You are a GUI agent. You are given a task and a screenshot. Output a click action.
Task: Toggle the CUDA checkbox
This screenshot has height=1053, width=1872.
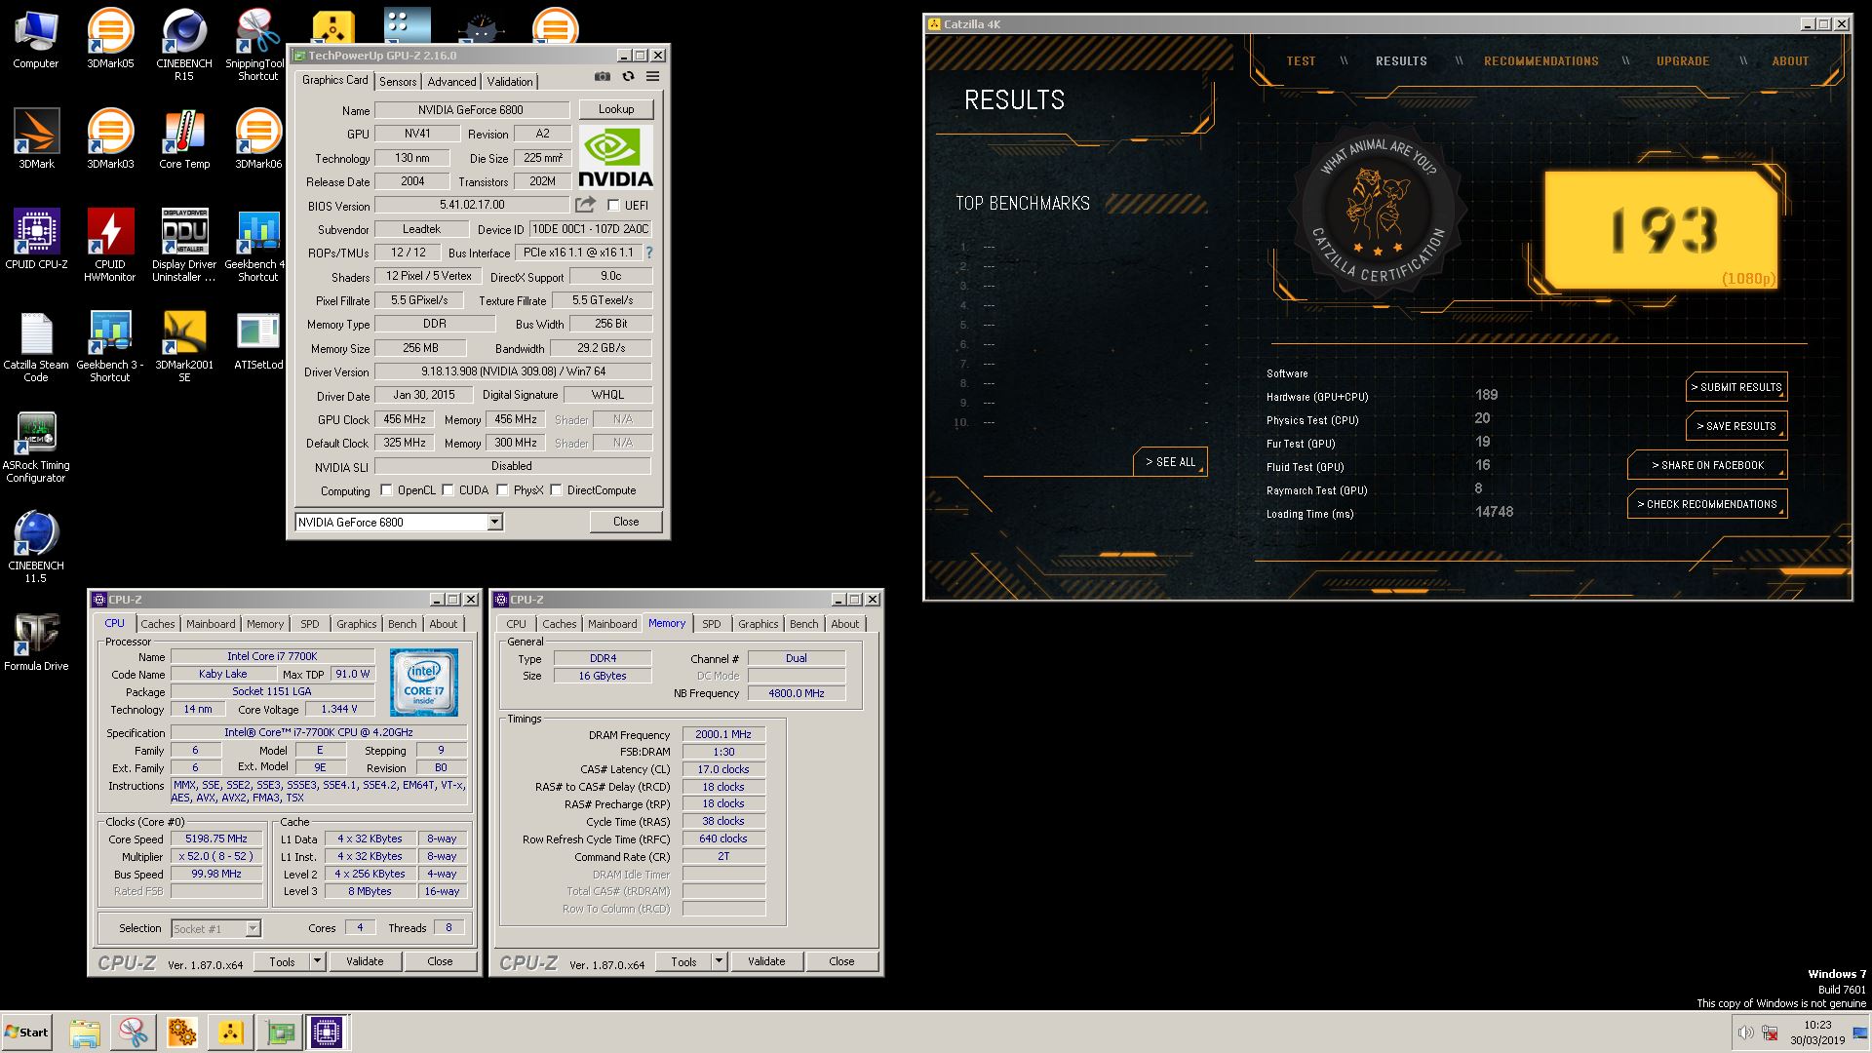coord(448,490)
